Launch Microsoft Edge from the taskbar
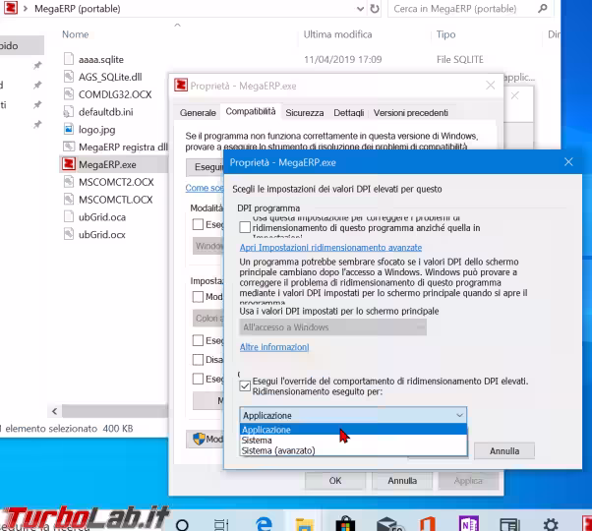 click(x=264, y=524)
